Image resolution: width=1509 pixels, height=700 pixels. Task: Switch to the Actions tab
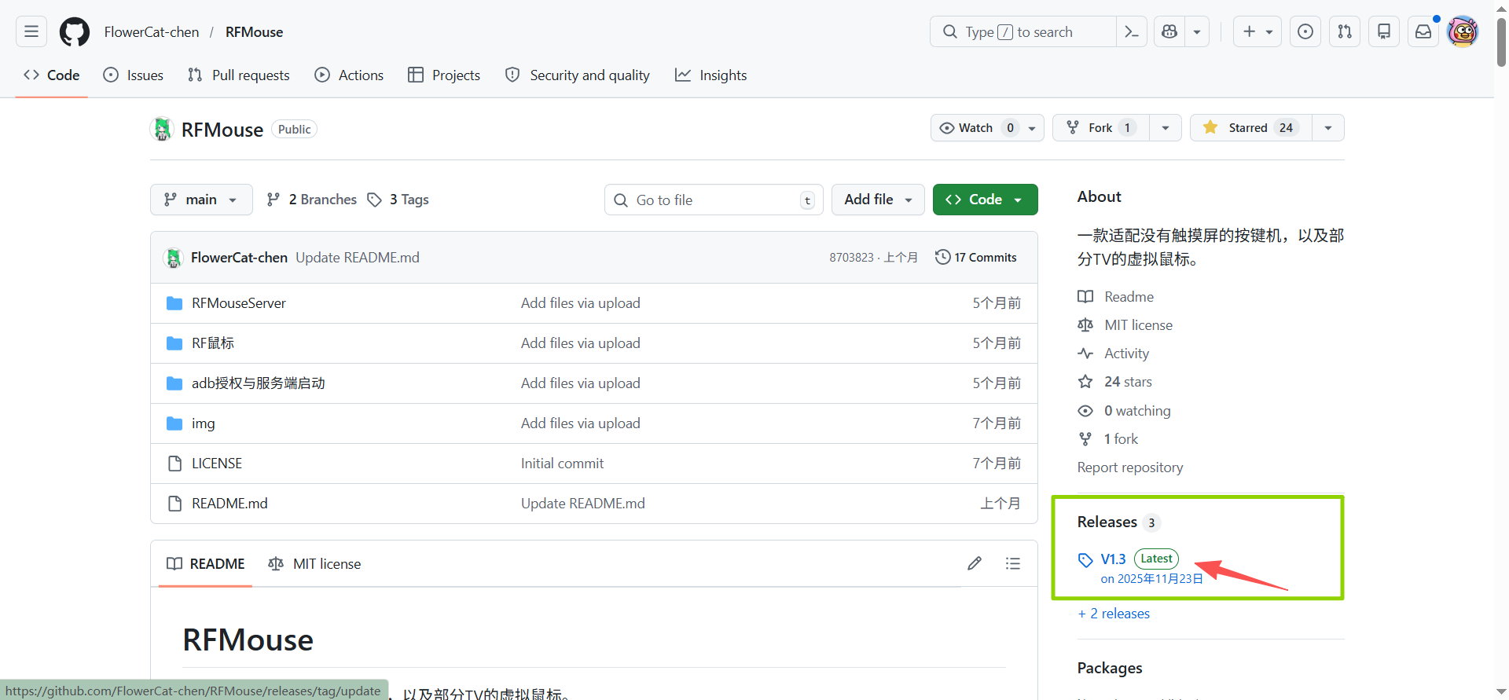pyautogui.click(x=349, y=75)
